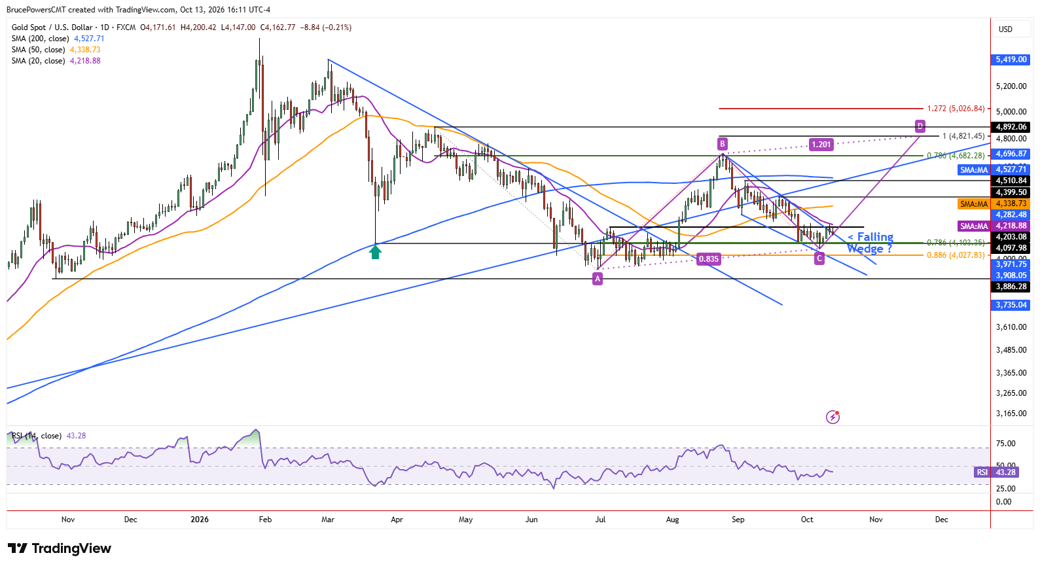Viewport: 1040px width, 568px height.
Task: Click the RSI 43.28 axis tag
Action: click(x=997, y=472)
